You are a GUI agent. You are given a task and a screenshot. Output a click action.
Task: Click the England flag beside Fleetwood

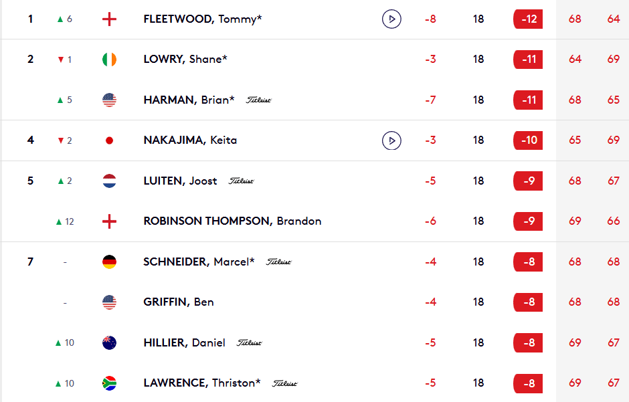pyautogui.click(x=109, y=19)
